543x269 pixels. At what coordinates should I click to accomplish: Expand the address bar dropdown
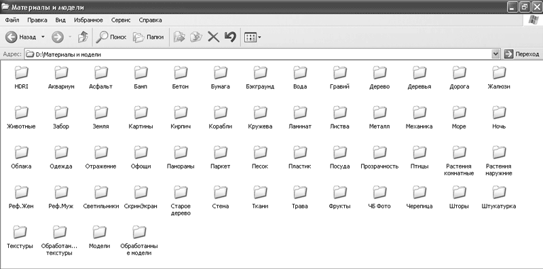(495, 54)
